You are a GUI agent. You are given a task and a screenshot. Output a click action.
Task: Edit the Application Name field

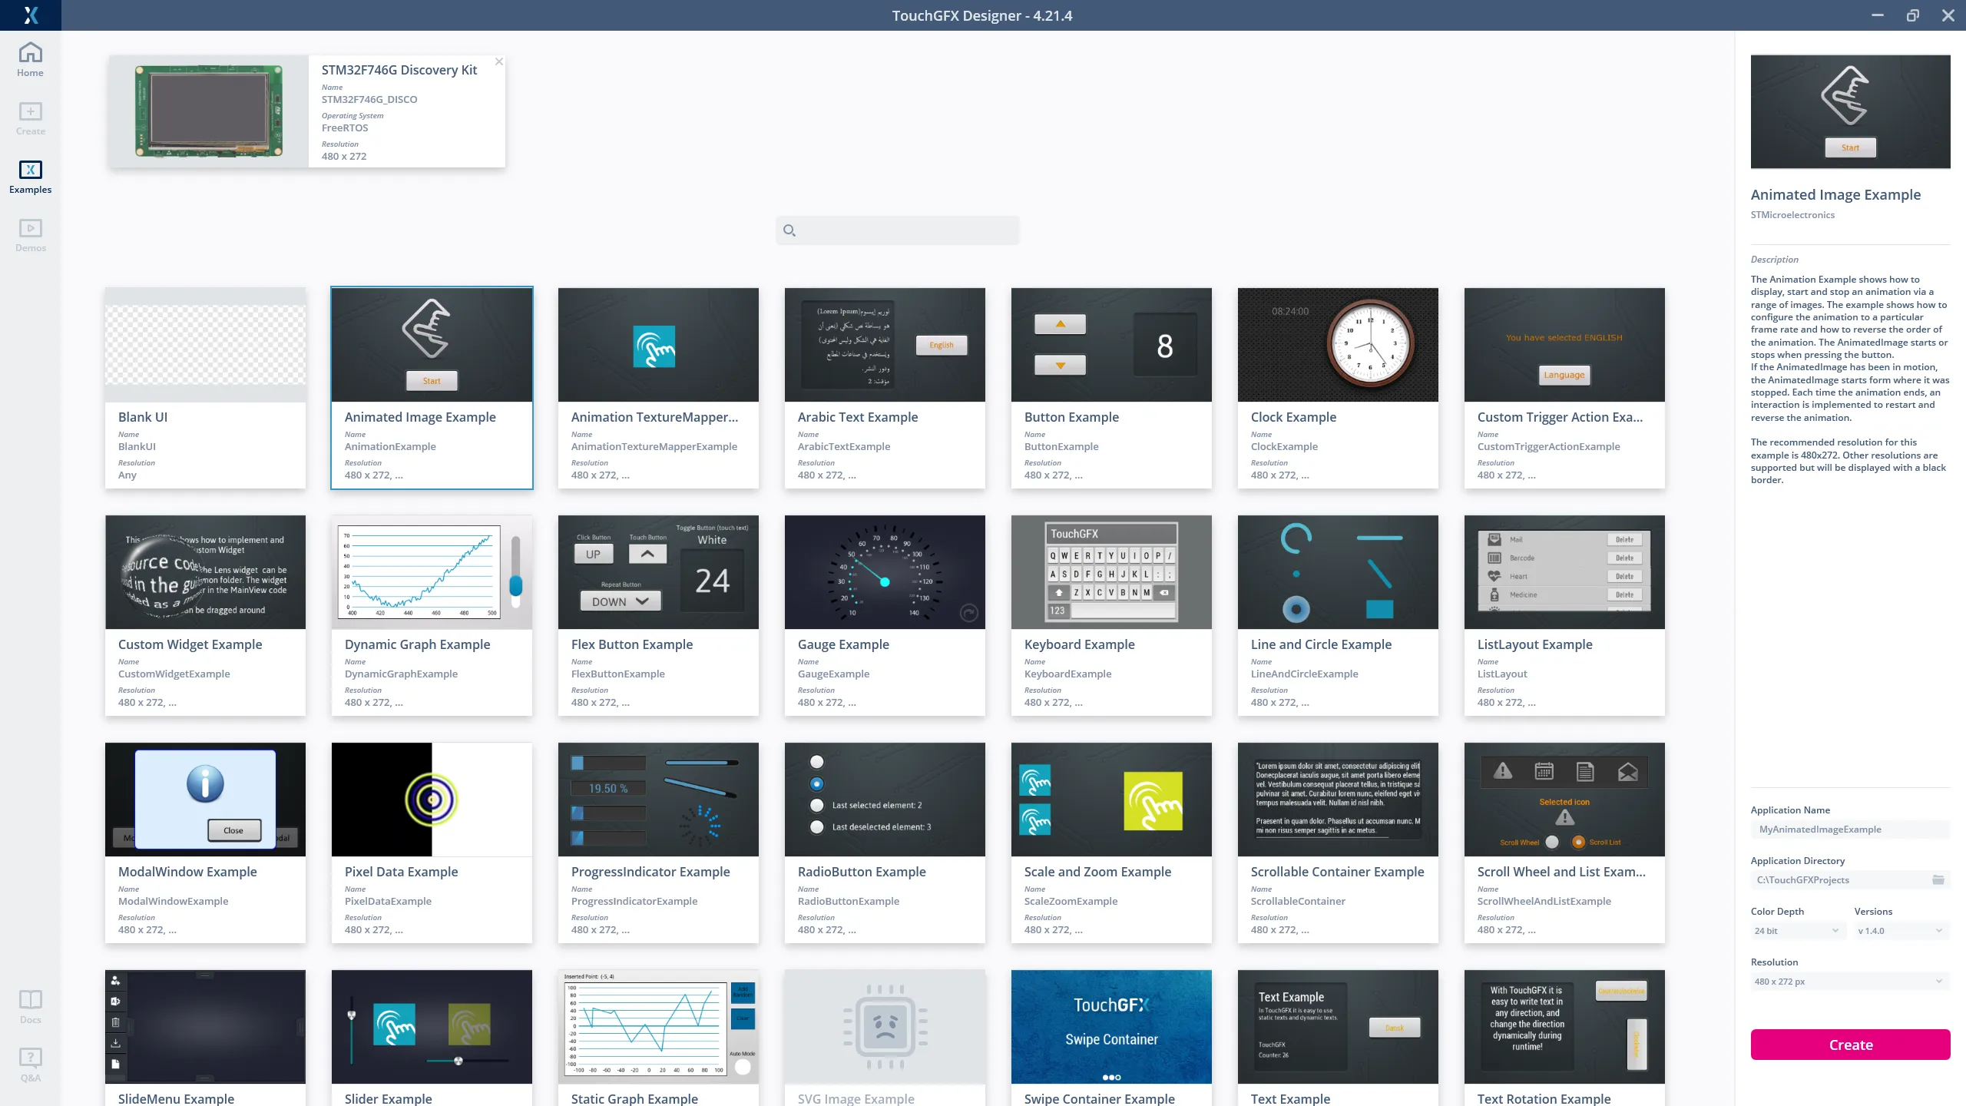(x=1849, y=829)
